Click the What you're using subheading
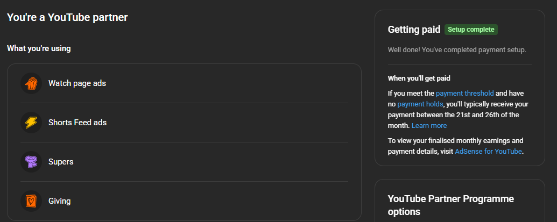This screenshot has width=557, height=222. click(x=39, y=48)
